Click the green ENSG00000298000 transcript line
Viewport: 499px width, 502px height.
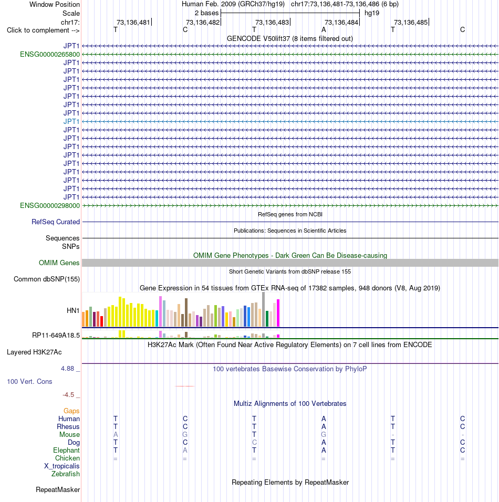coord(290,205)
